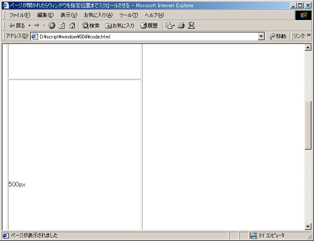
Task: Click the Refresh page icon
Action: (x=62, y=25)
